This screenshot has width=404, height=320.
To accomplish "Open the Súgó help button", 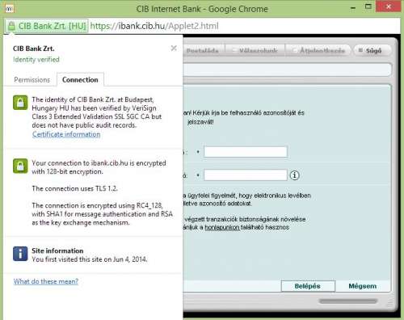I will pos(372,50).
